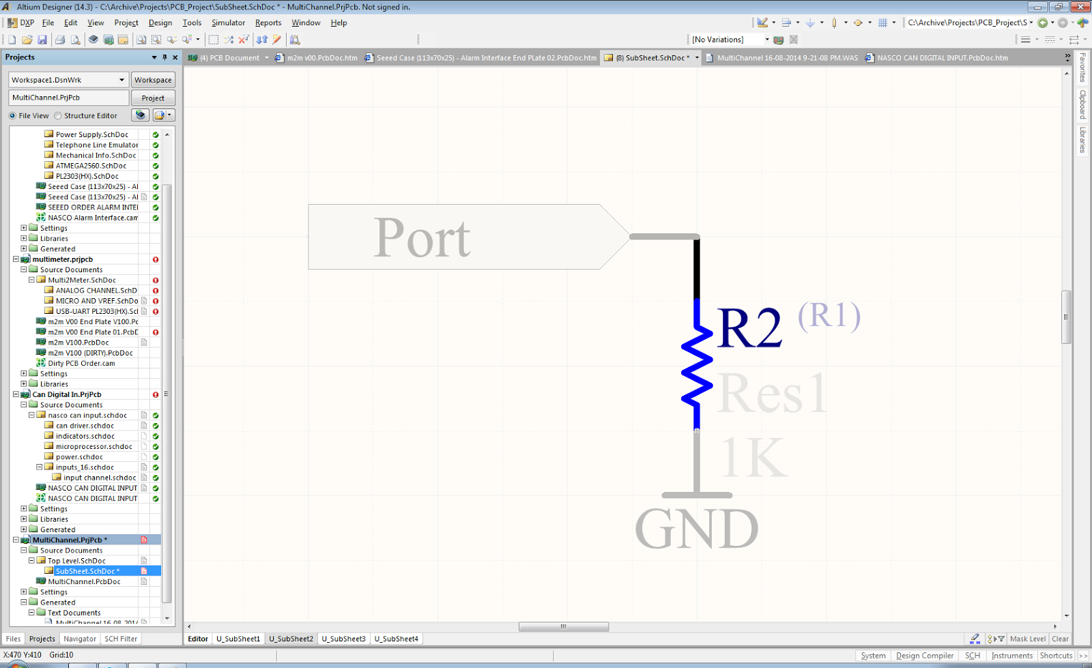Switch to the U_SubSheet2 tab
Viewport: 1092px width, 668px height.
291,639
